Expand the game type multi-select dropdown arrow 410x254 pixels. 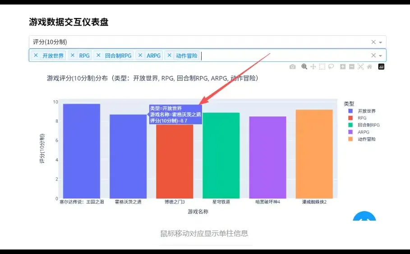click(x=380, y=56)
